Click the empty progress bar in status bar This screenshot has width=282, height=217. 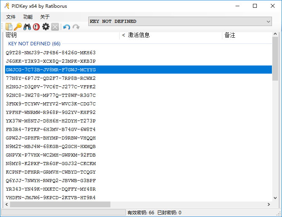(63, 212)
